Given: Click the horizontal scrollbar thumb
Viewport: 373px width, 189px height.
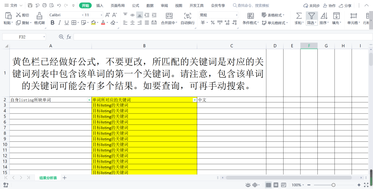Looking at the screenshot, I should (x=288, y=178).
